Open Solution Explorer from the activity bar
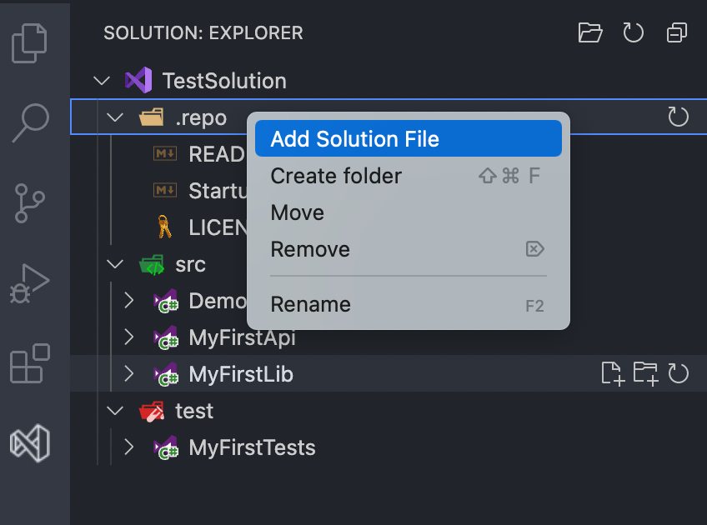 31,442
